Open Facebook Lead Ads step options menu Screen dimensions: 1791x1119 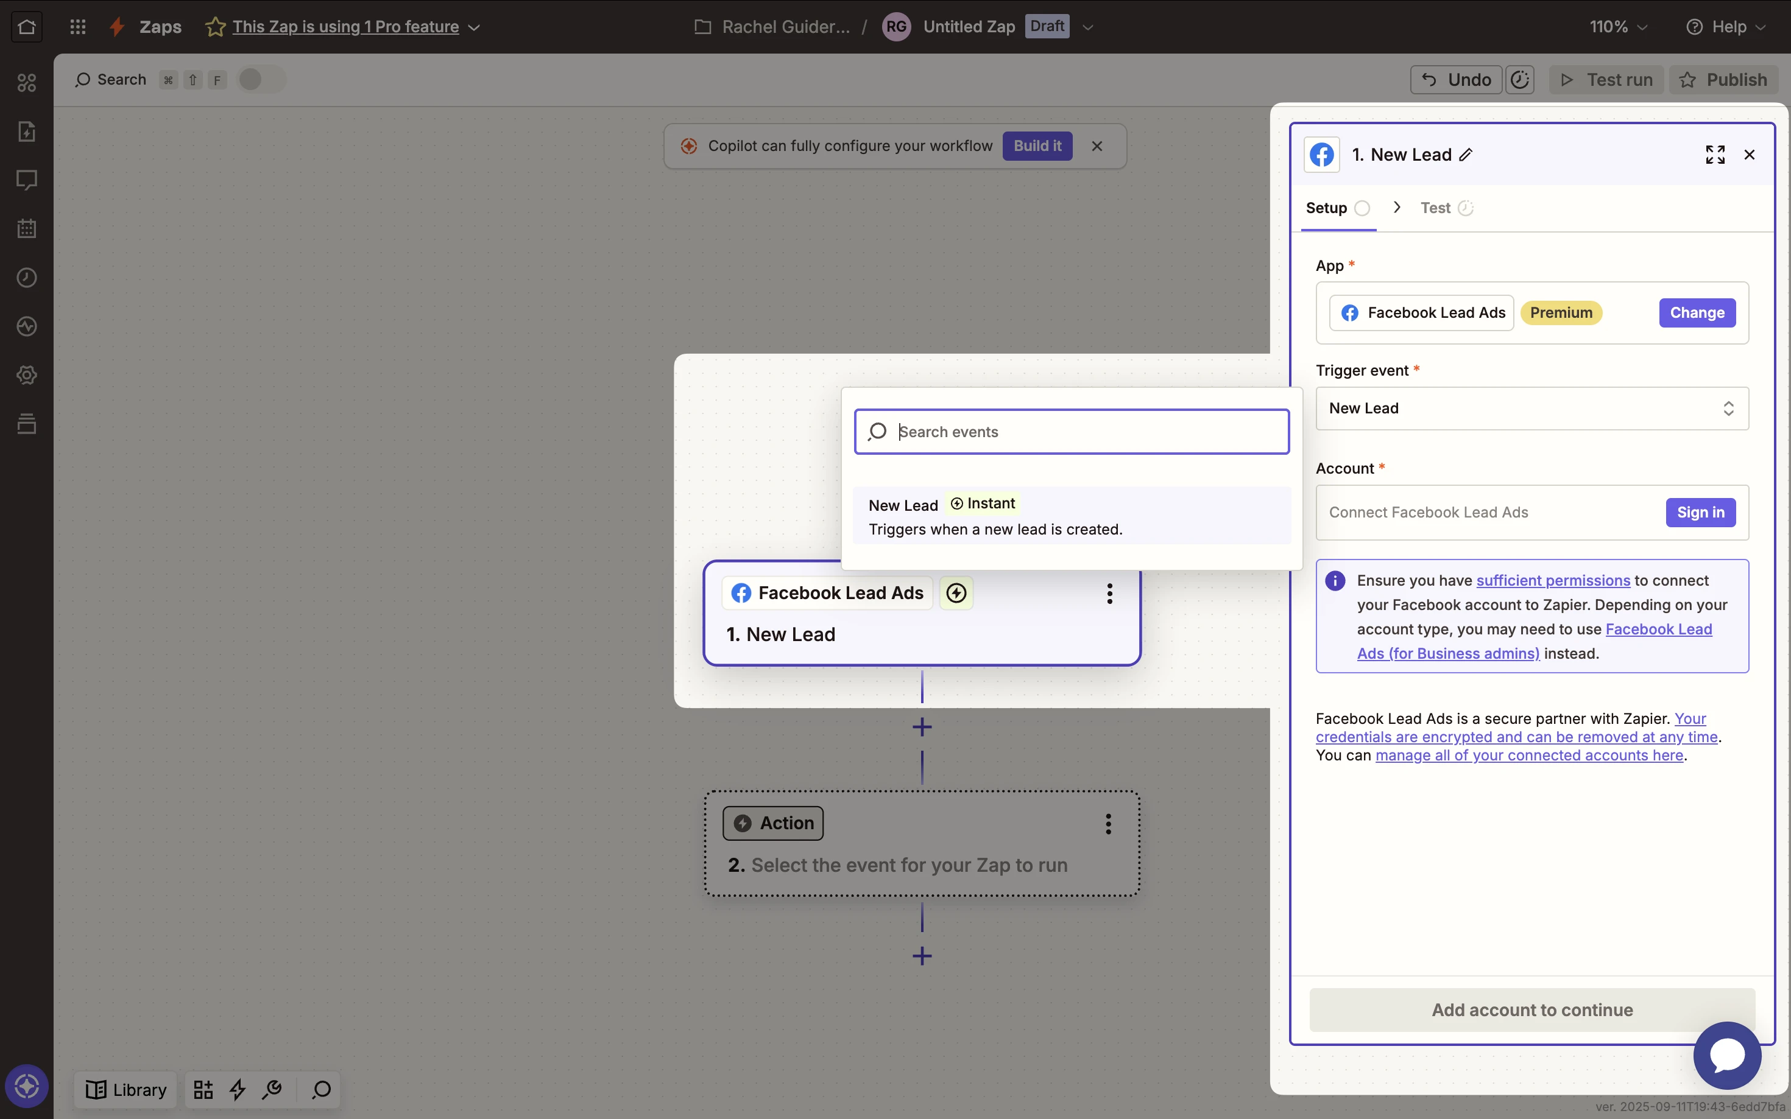pyautogui.click(x=1110, y=594)
